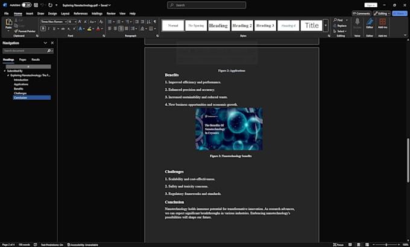Open Add-ins from ribbon
This screenshot has height=247, width=410.
coord(382,23)
